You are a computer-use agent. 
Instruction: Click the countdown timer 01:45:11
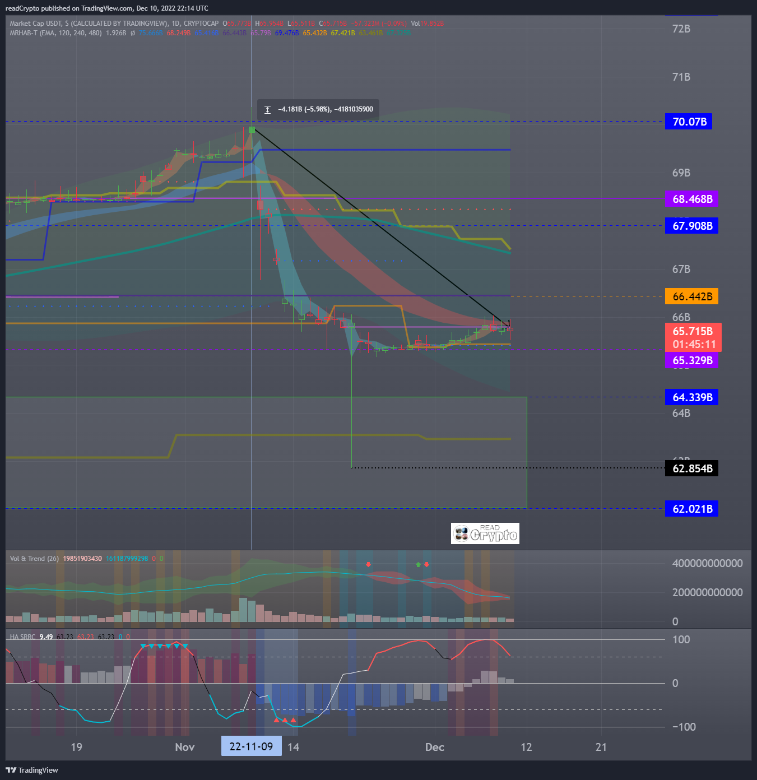(694, 345)
